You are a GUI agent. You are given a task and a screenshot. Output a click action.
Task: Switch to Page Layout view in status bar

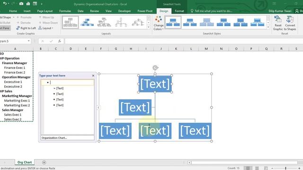(257, 168)
